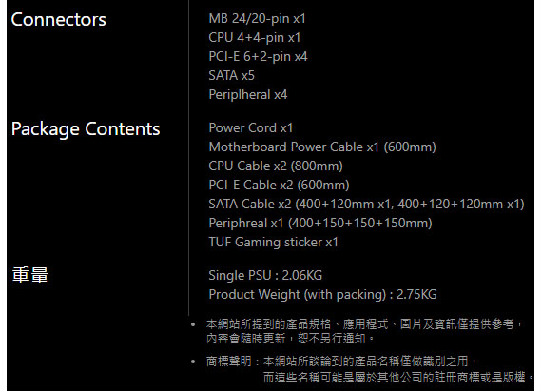Click Motherboard Power Cable x1 (600mm)
This screenshot has width=542, height=391.
[x=322, y=147]
